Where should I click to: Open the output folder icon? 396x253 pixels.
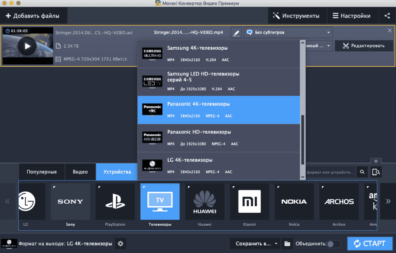click(x=287, y=244)
